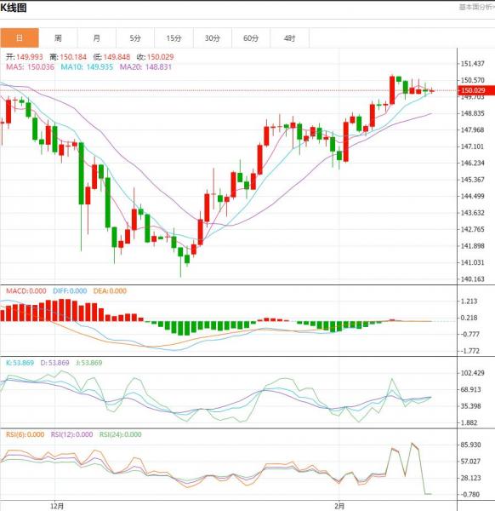Viewport: 495px width, 511px height.
Task: Click the 12月 date axis marker
Action: pos(57,506)
